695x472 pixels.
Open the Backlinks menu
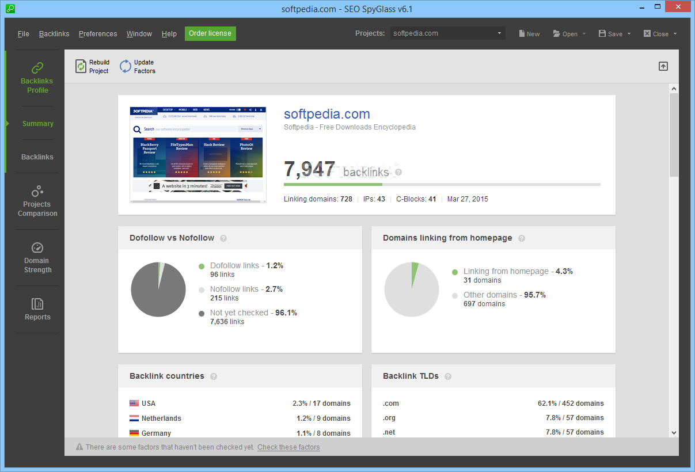tap(54, 34)
